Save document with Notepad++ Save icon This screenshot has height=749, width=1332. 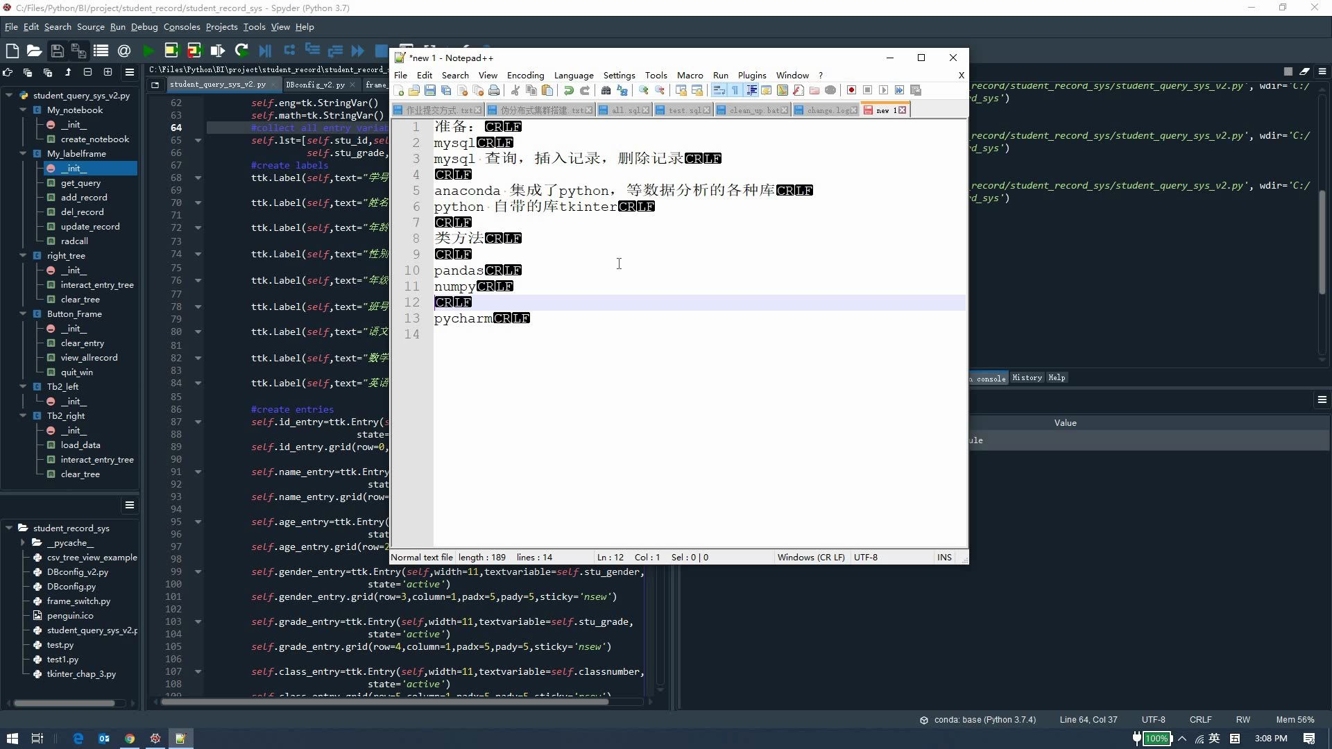tap(430, 91)
